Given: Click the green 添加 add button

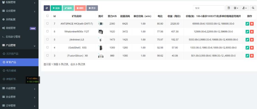Looking at the screenshot, I should (56, 8).
